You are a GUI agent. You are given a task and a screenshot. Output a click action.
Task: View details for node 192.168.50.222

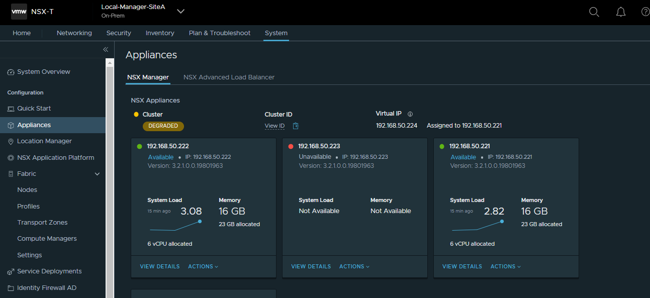[x=159, y=266]
